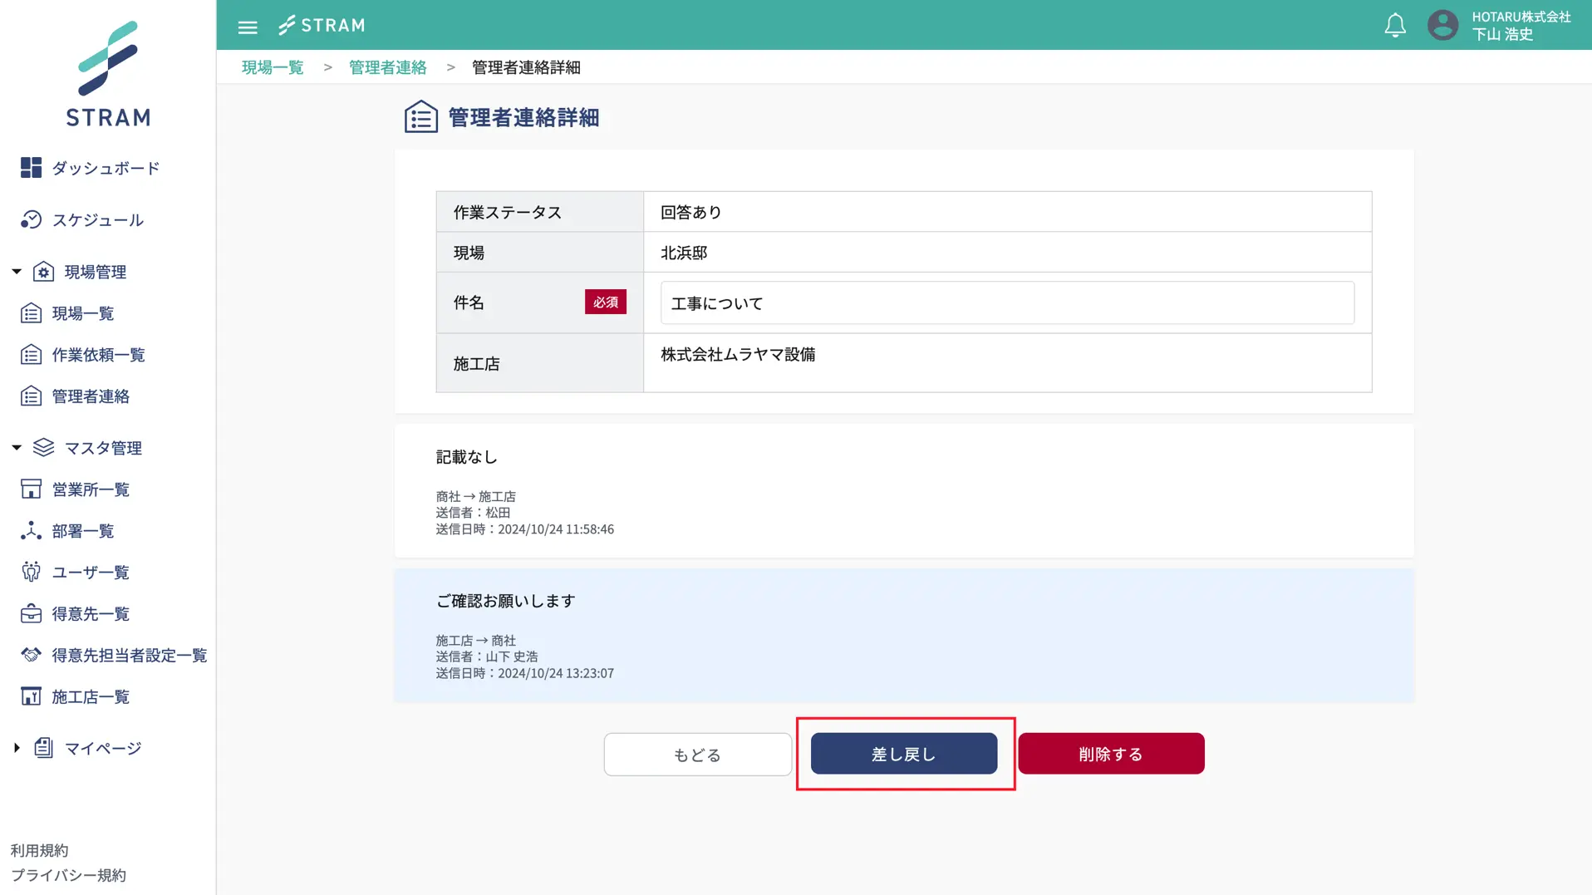The height and width of the screenshot is (895, 1592).
Task: Click the もどる button
Action: (x=697, y=755)
